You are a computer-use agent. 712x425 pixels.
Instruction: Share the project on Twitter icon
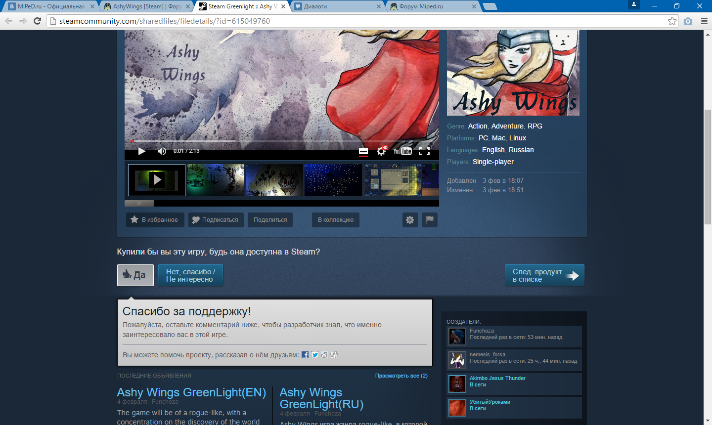(315, 355)
